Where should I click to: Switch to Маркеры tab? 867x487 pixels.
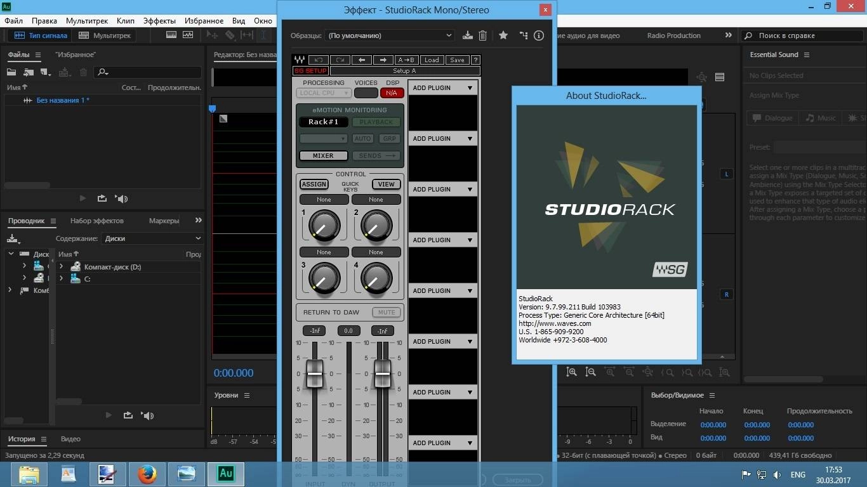pos(164,221)
